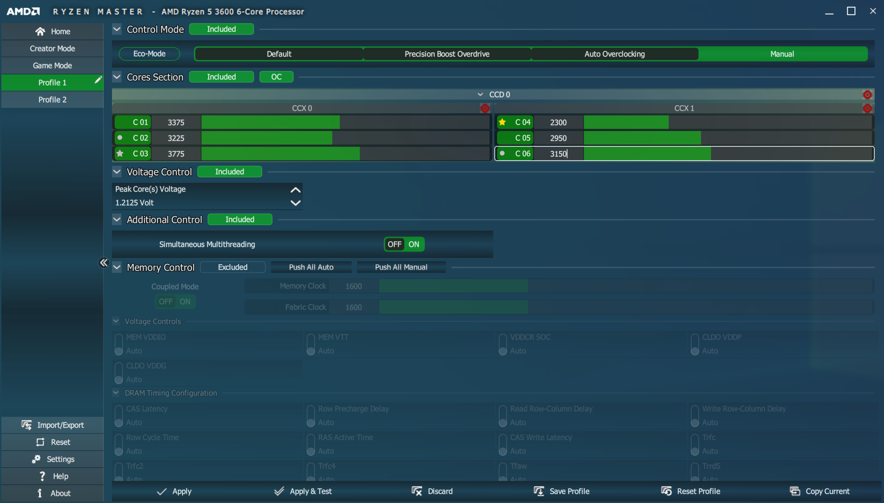Click the Apply checkmark icon
The image size is (884, 503).
click(162, 491)
